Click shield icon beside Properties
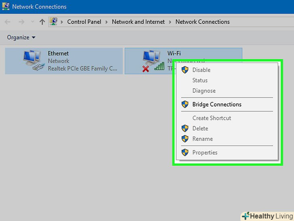Viewport: 294px width, 221px height. coord(185,153)
